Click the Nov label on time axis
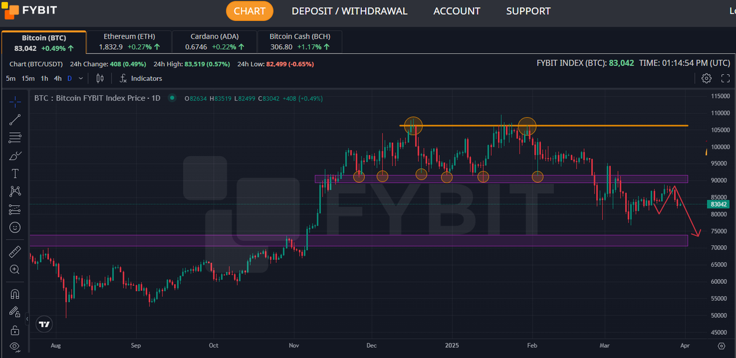 [x=294, y=346]
